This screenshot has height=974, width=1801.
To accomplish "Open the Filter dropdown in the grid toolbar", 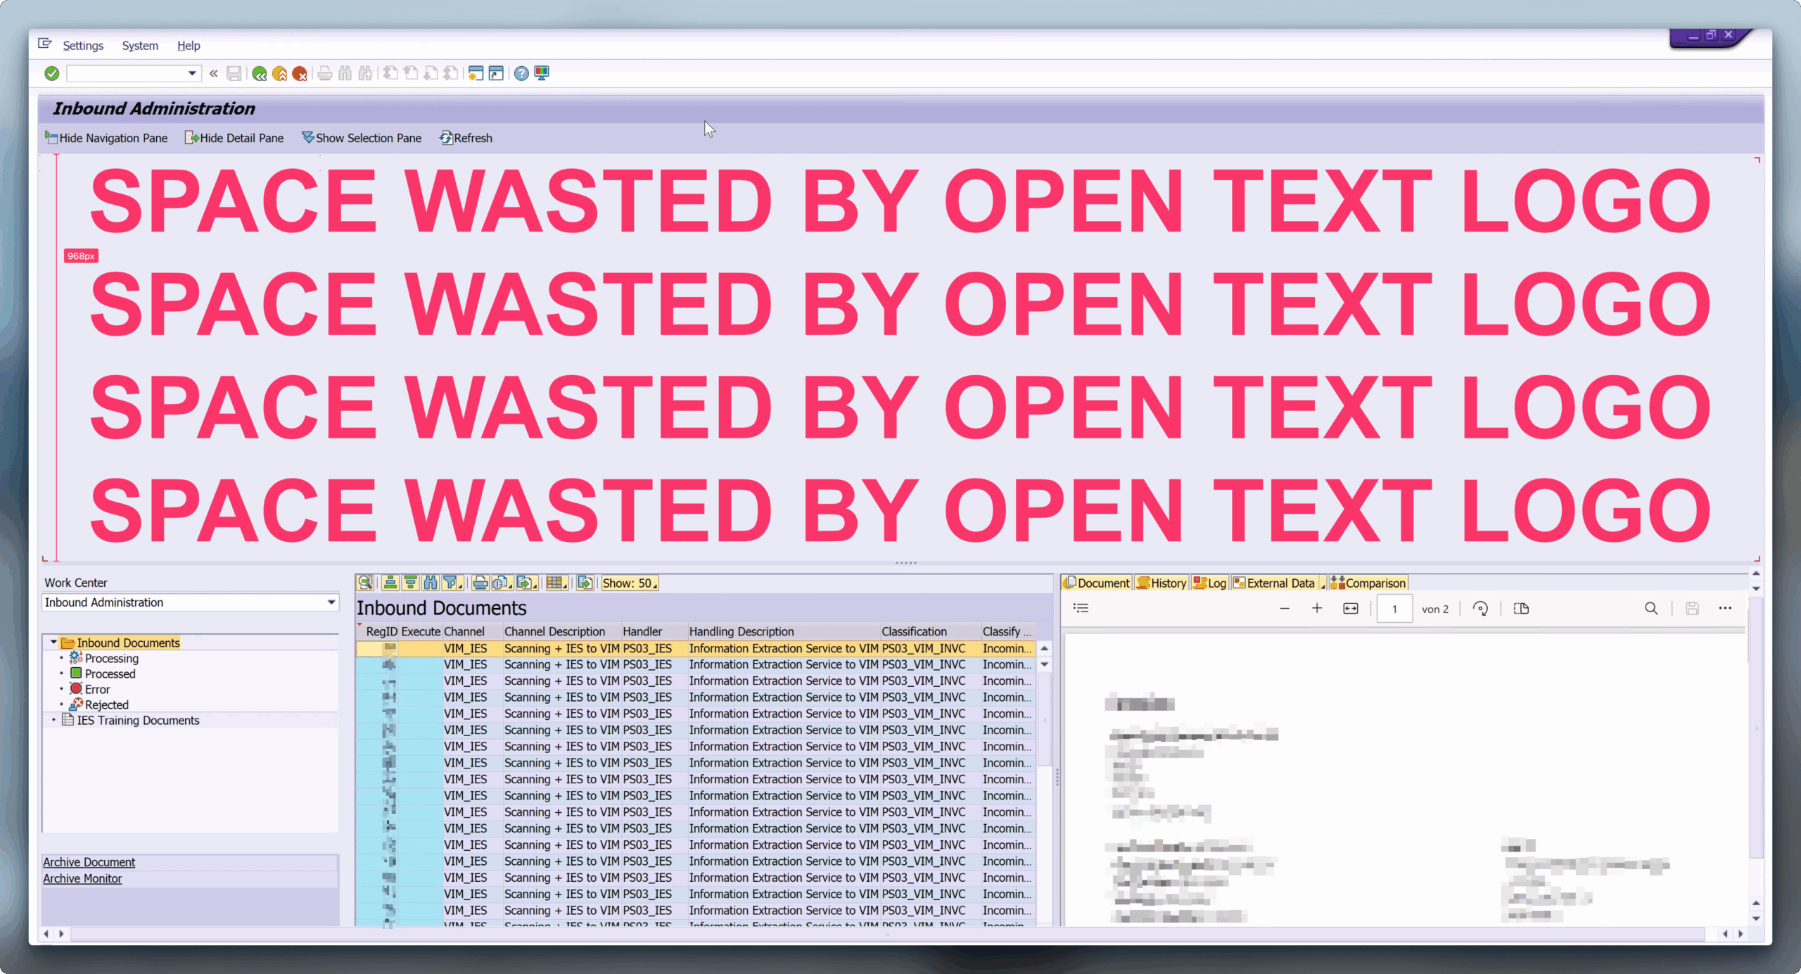I will coord(454,583).
